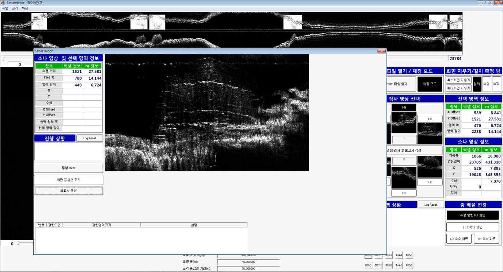Click the P03-2 pier button
503x272 pixels.
pyautogui.click(x=389, y=265)
